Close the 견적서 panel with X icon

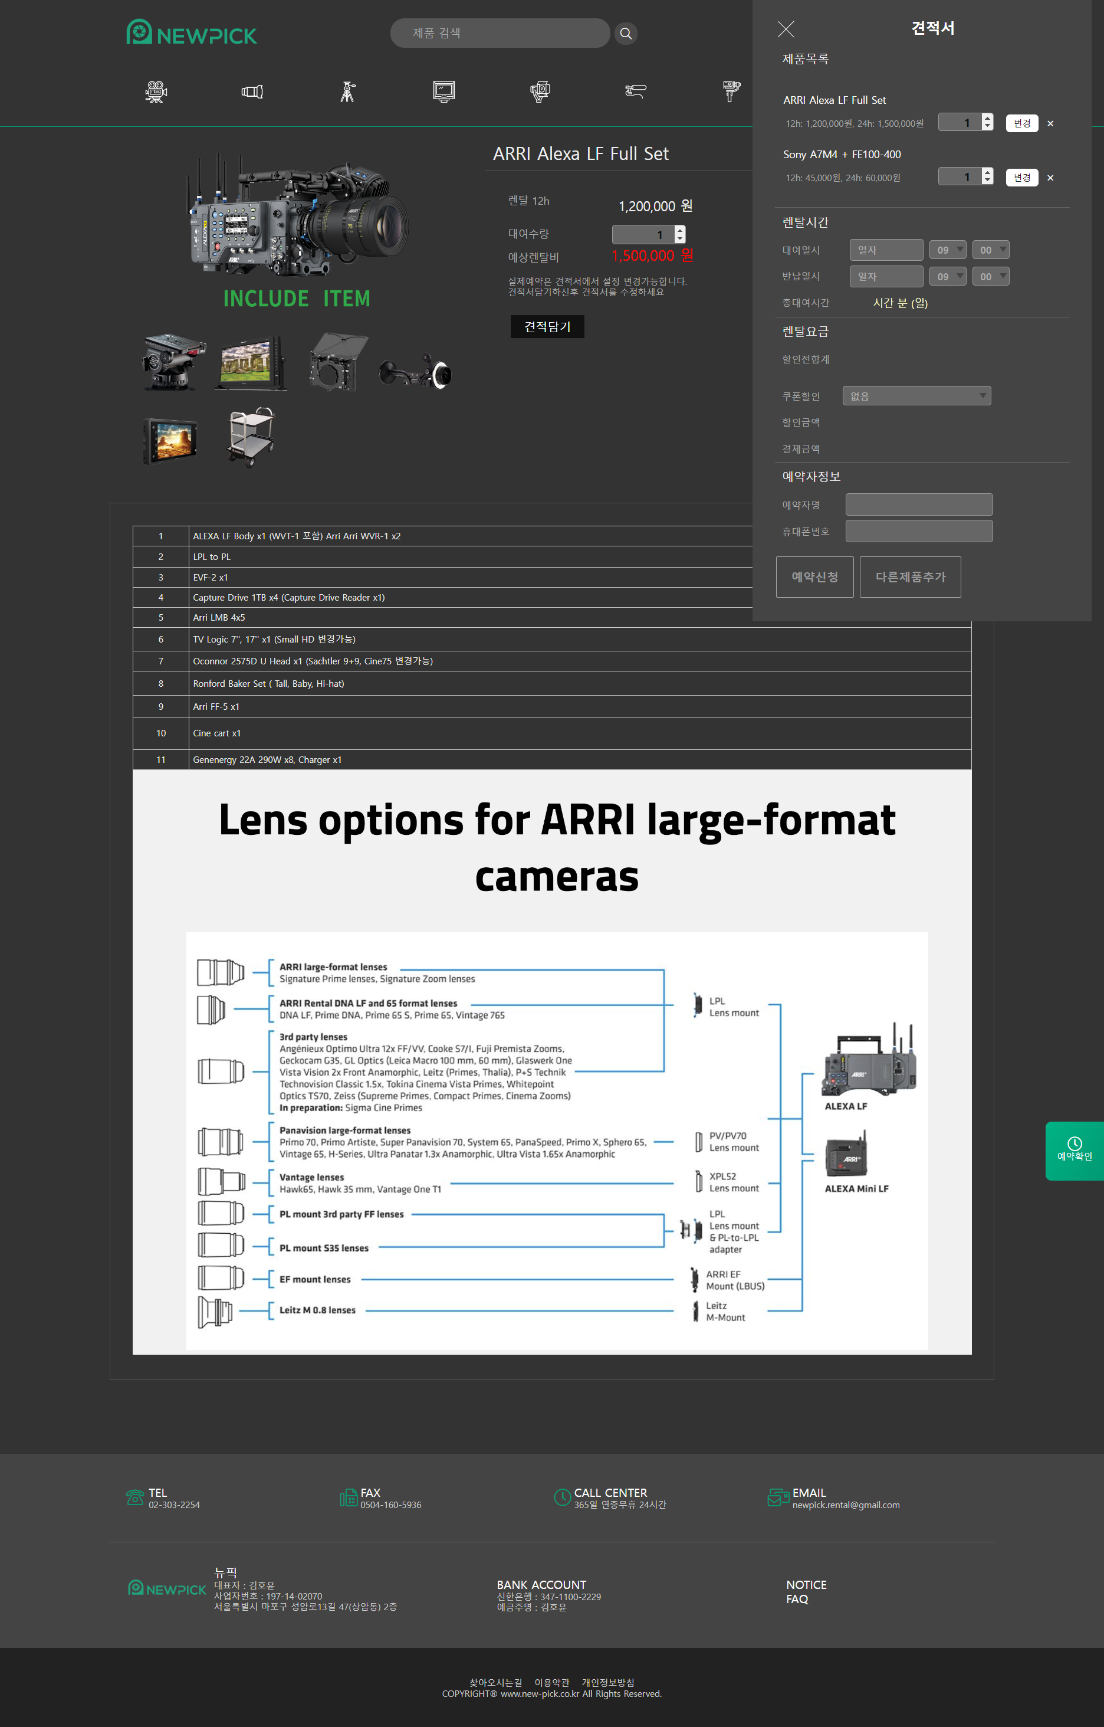pyautogui.click(x=786, y=30)
